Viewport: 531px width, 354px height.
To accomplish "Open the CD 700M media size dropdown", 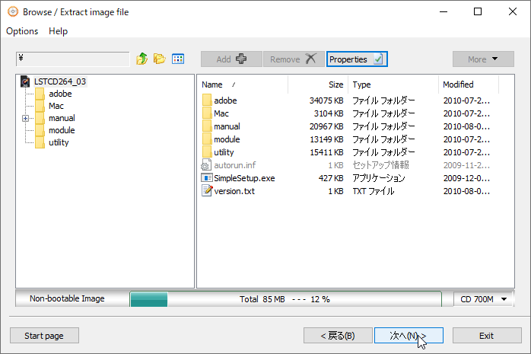I will 483,299.
